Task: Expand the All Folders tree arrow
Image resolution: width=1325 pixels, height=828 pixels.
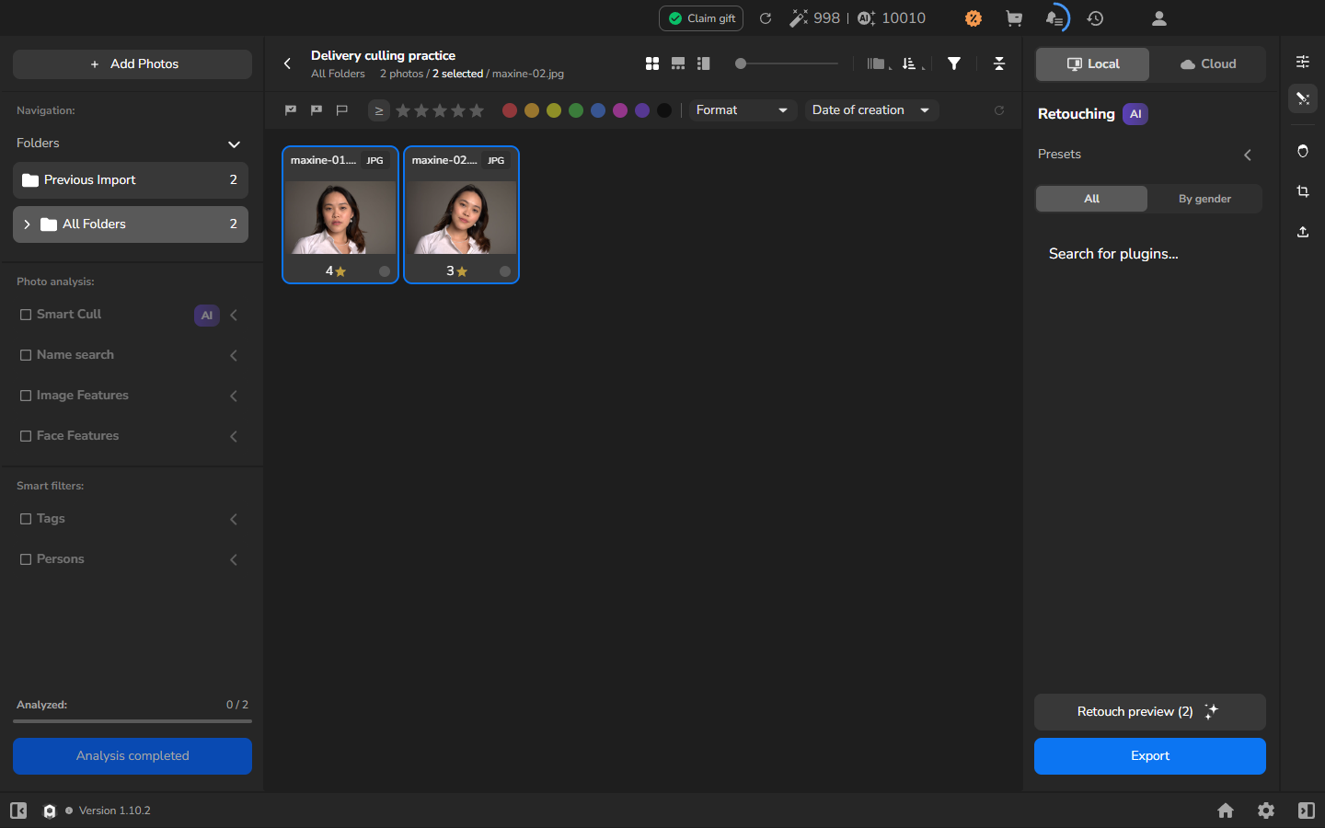Action: click(x=27, y=224)
